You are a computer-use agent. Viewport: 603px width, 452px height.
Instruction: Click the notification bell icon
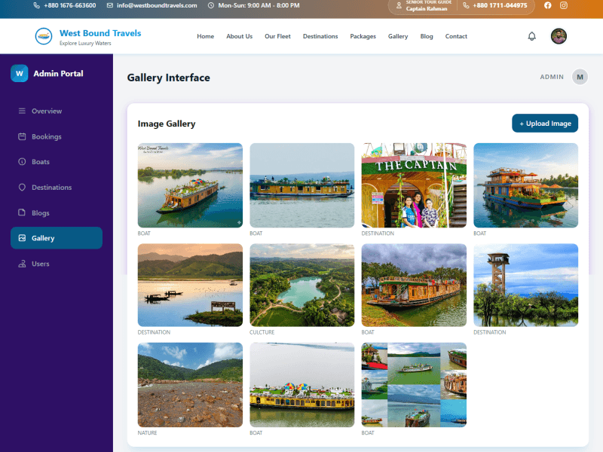531,36
